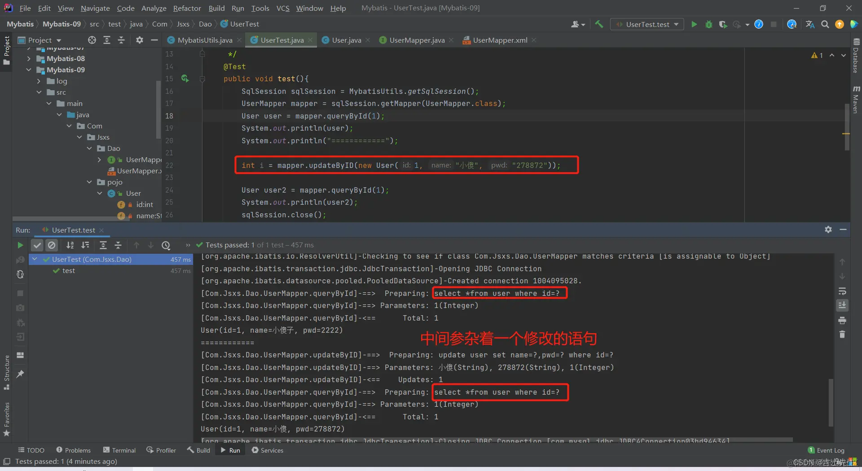Click the console vertical scrollbar
This screenshot has height=471, width=862.
coord(831,402)
